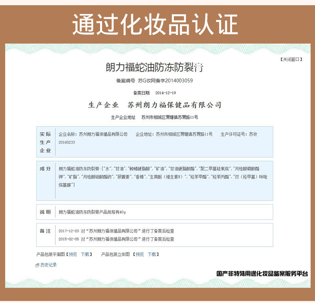Click the 备案编号 label
This screenshot has width=315, height=303.
point(126,81)
